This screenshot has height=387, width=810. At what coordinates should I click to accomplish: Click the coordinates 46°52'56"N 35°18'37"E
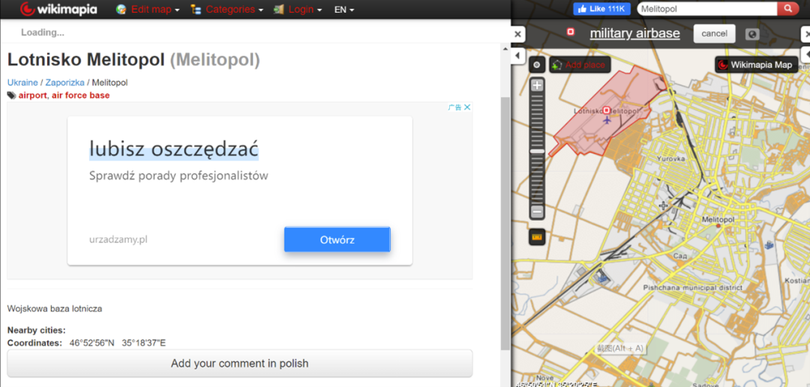tap(118, 343)
